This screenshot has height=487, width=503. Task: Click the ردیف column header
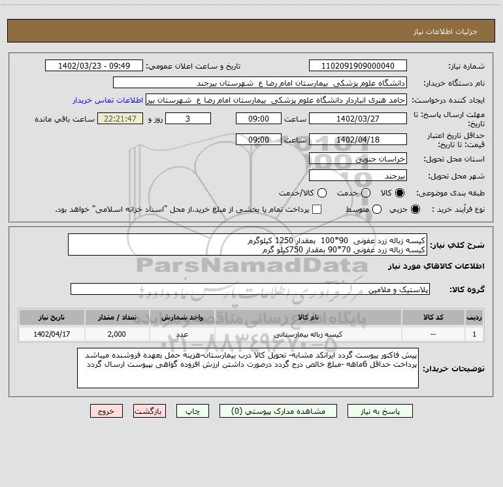pos(474,317)
